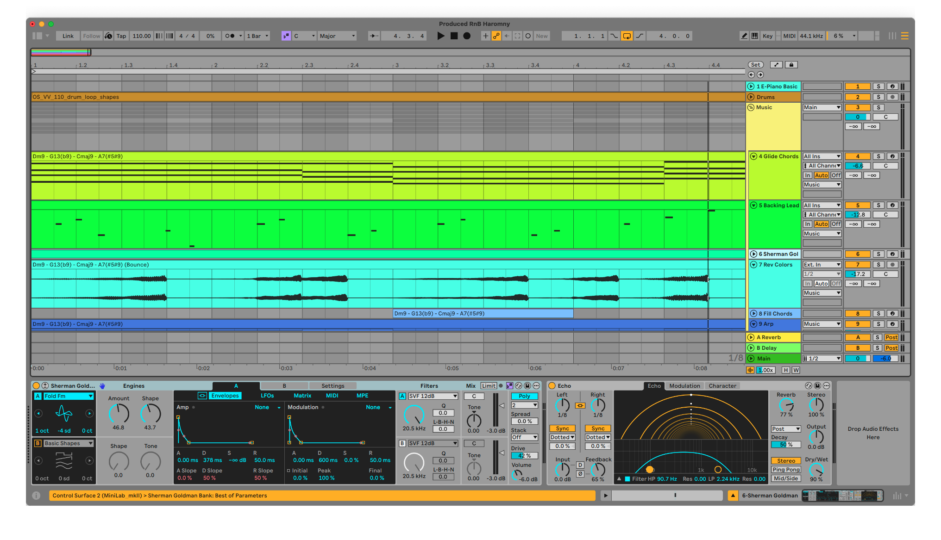Open the 1 Bar quantization dropdown

(257, 36)
